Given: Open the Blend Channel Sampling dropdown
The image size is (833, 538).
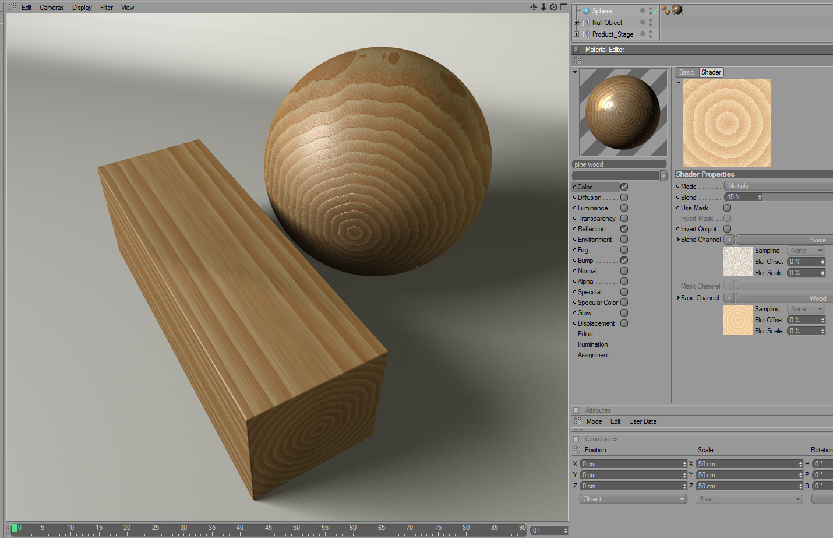Looking at the screenshot, I should 806,251.
